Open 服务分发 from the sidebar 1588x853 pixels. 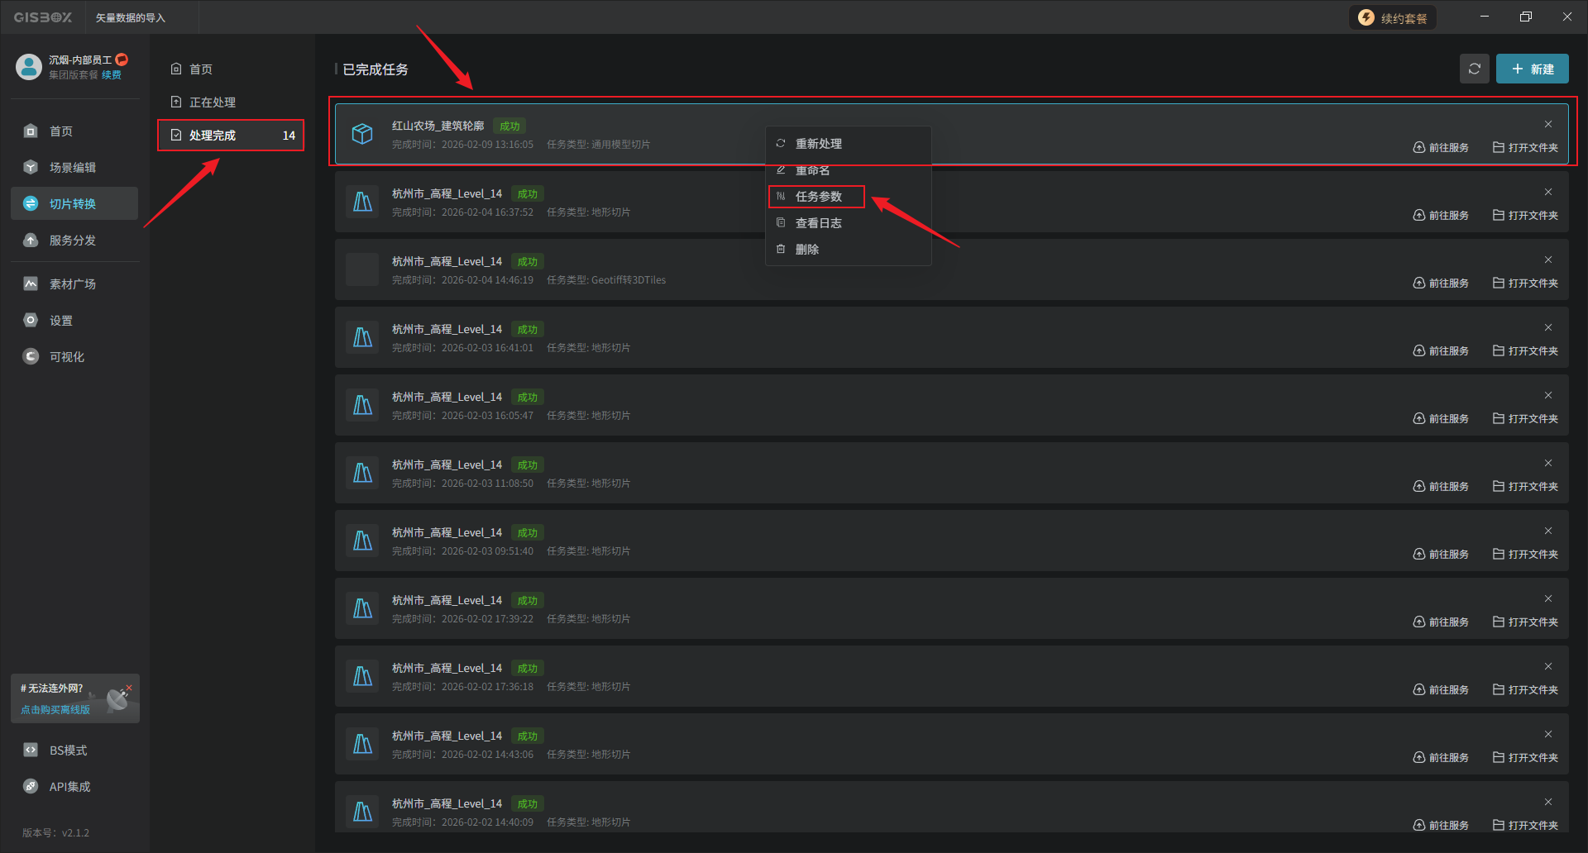72,241
